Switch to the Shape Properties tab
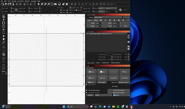Image resolution: width=185 pixels, height=109 pixels. coord(116,63)
